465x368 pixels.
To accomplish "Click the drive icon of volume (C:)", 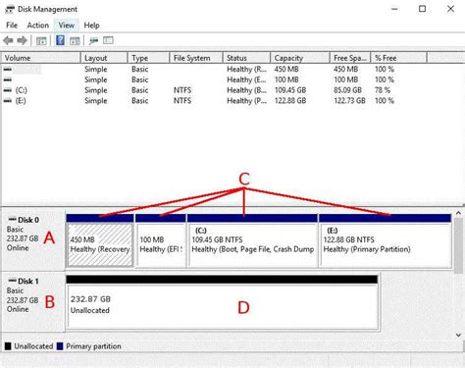I will pyautogui.click(x=8, y=90).
